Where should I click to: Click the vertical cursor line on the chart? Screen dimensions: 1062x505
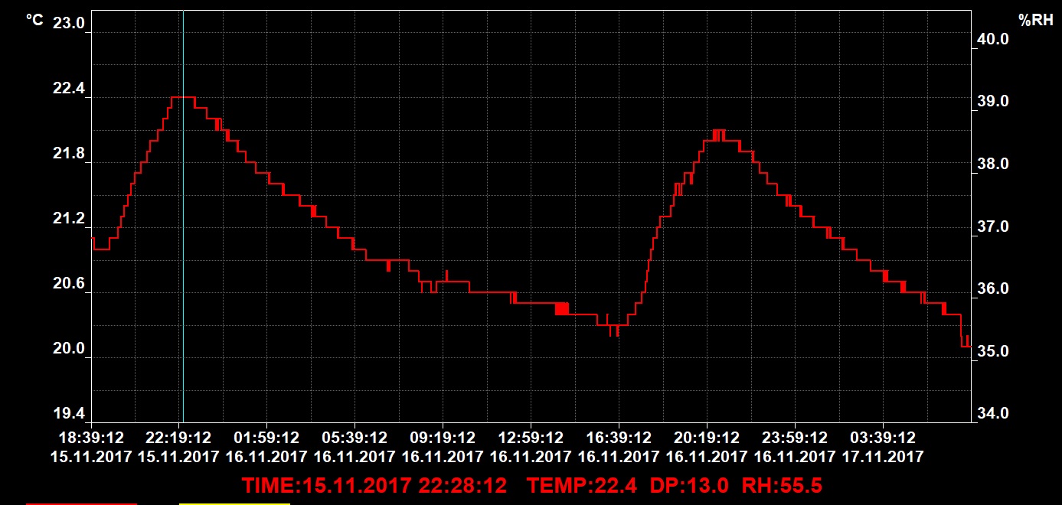point(183,216)
